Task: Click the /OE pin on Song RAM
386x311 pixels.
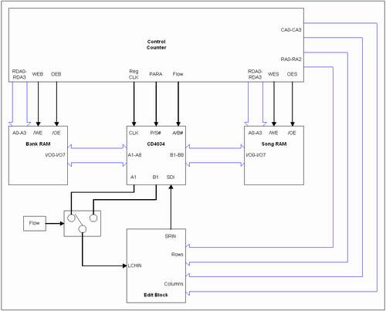Action: click(x=292, y=133)
